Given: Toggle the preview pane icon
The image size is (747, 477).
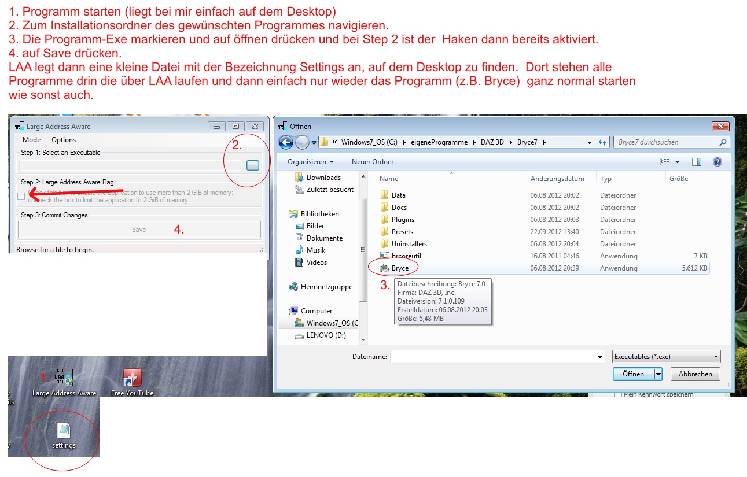Looking at the screenshot, I should click(x=697, y=162).
